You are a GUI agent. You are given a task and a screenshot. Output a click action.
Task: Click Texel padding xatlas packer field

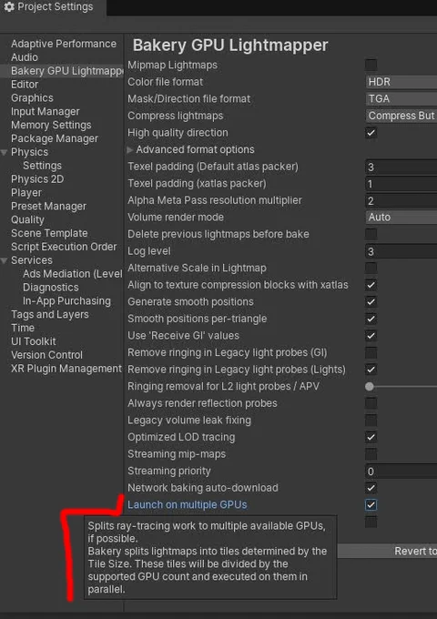(x=401, y=184)
